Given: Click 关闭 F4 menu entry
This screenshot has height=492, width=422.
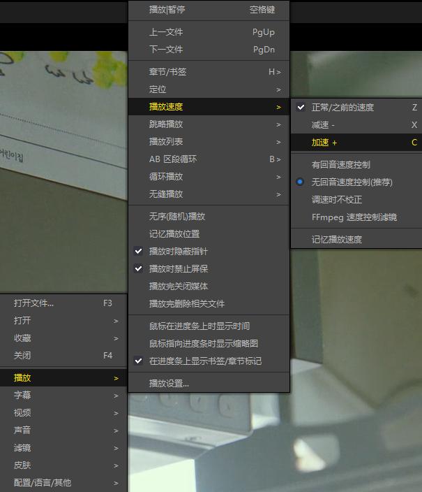Looking at the screenshot, I should [x=63, y=356].
